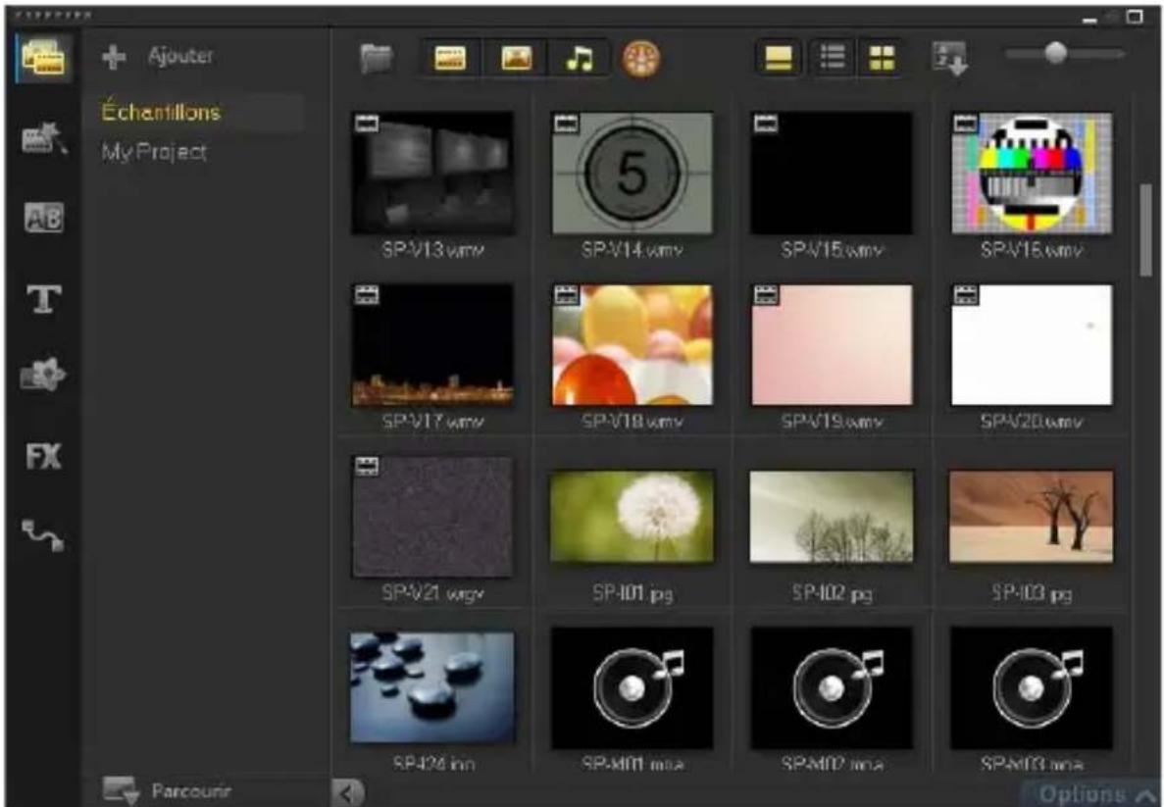Select the Échantillons folder
This screenshot has height=807, width=1164.
pyautogui.click(x=161, y=112)
